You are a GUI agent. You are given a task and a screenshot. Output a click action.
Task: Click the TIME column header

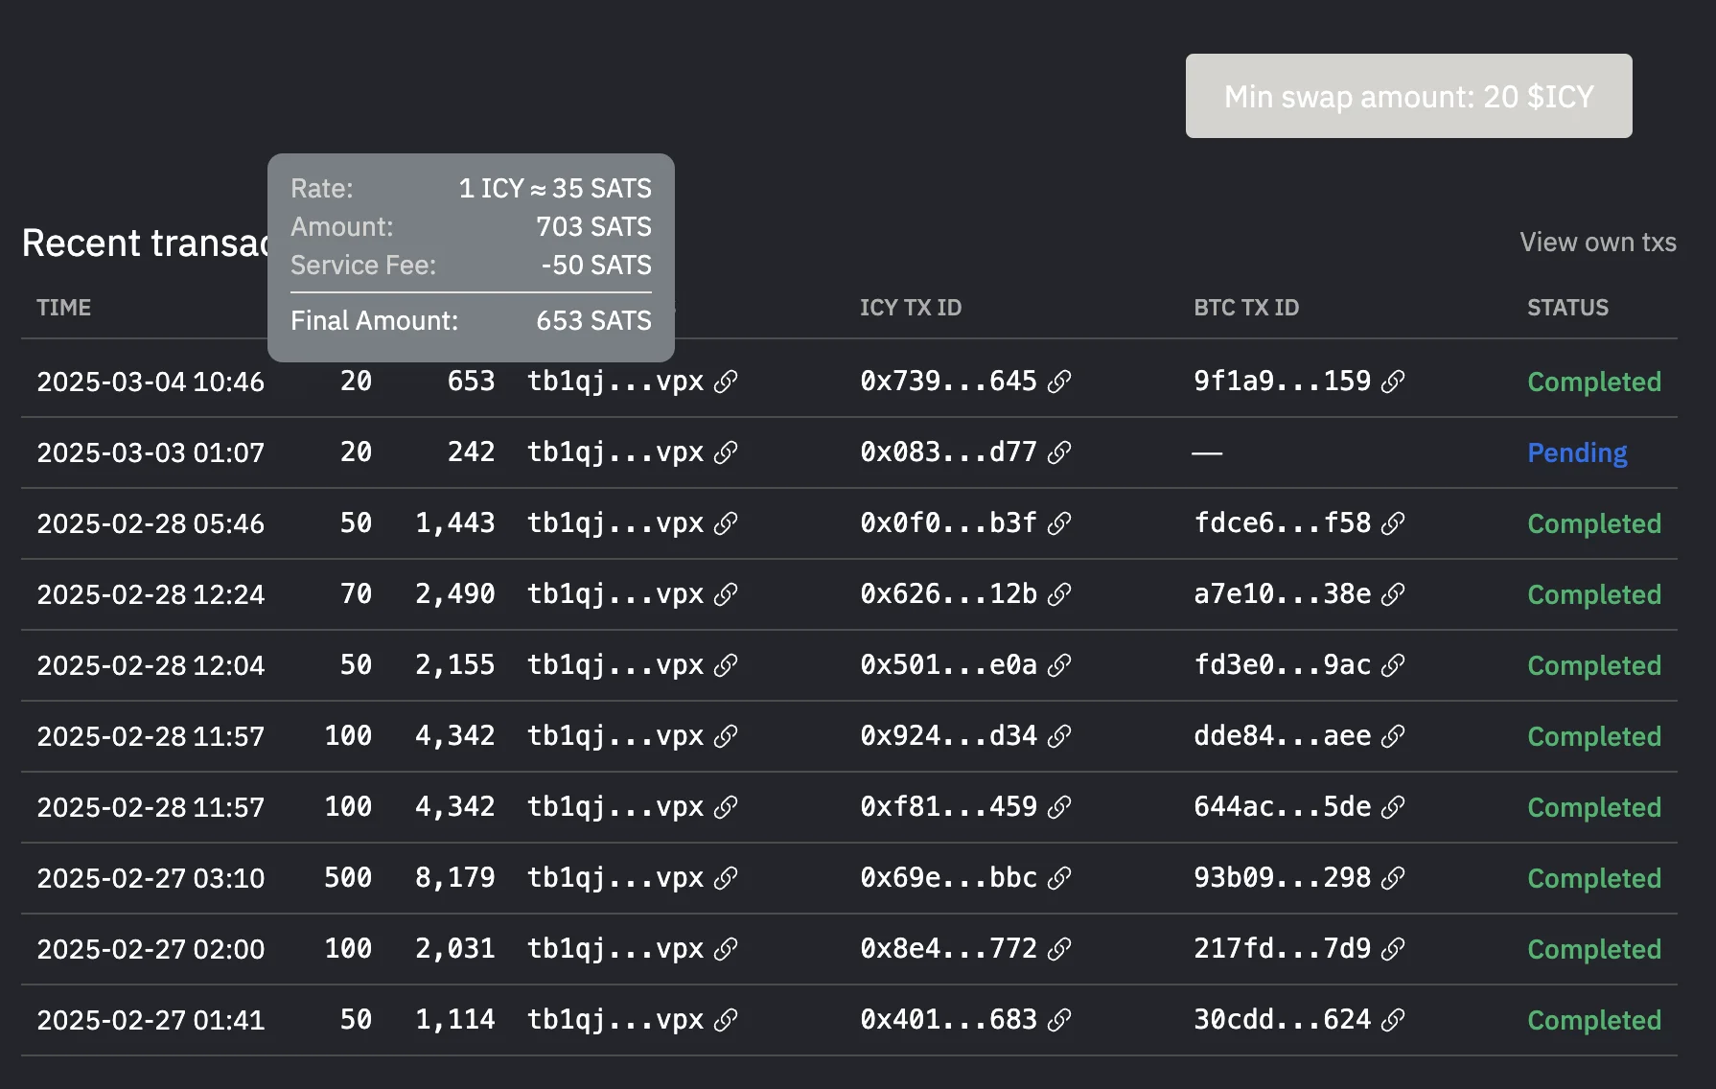(63, 308)
